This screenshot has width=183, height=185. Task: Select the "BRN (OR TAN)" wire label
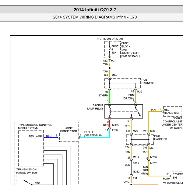click(128, 97)
